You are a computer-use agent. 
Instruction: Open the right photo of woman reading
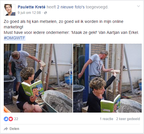107,78
